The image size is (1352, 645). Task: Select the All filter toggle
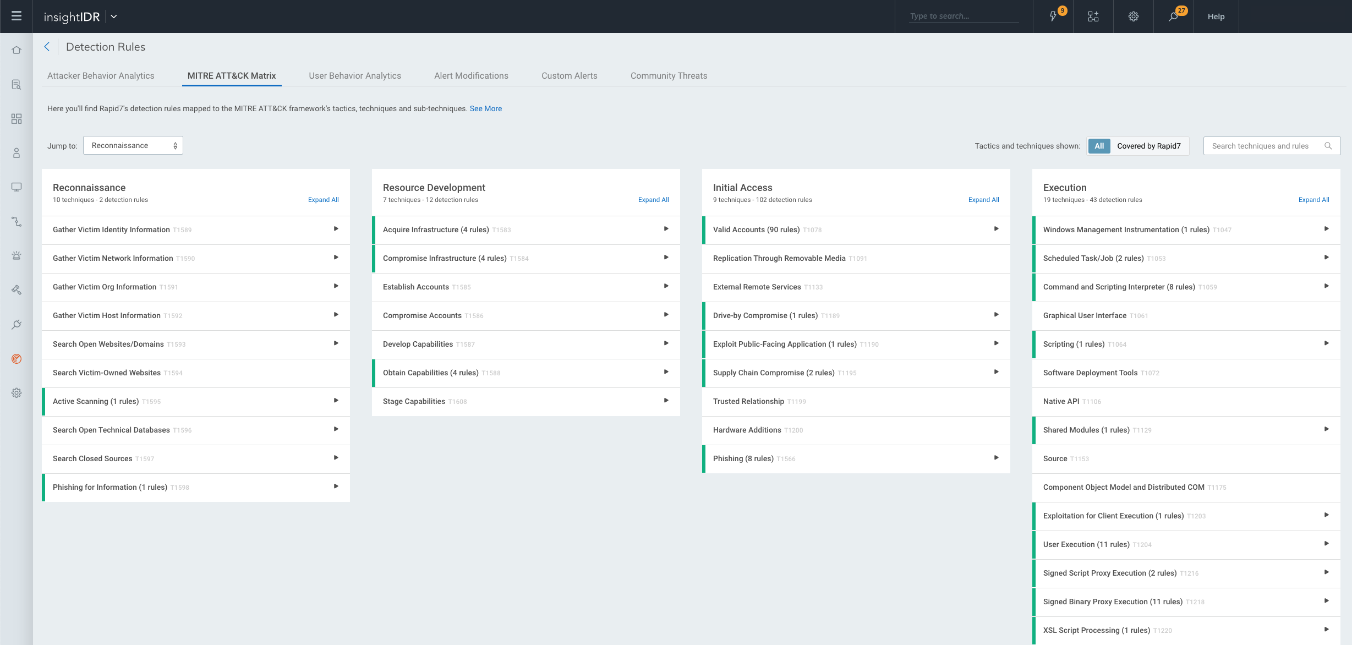click(1099, 146)
